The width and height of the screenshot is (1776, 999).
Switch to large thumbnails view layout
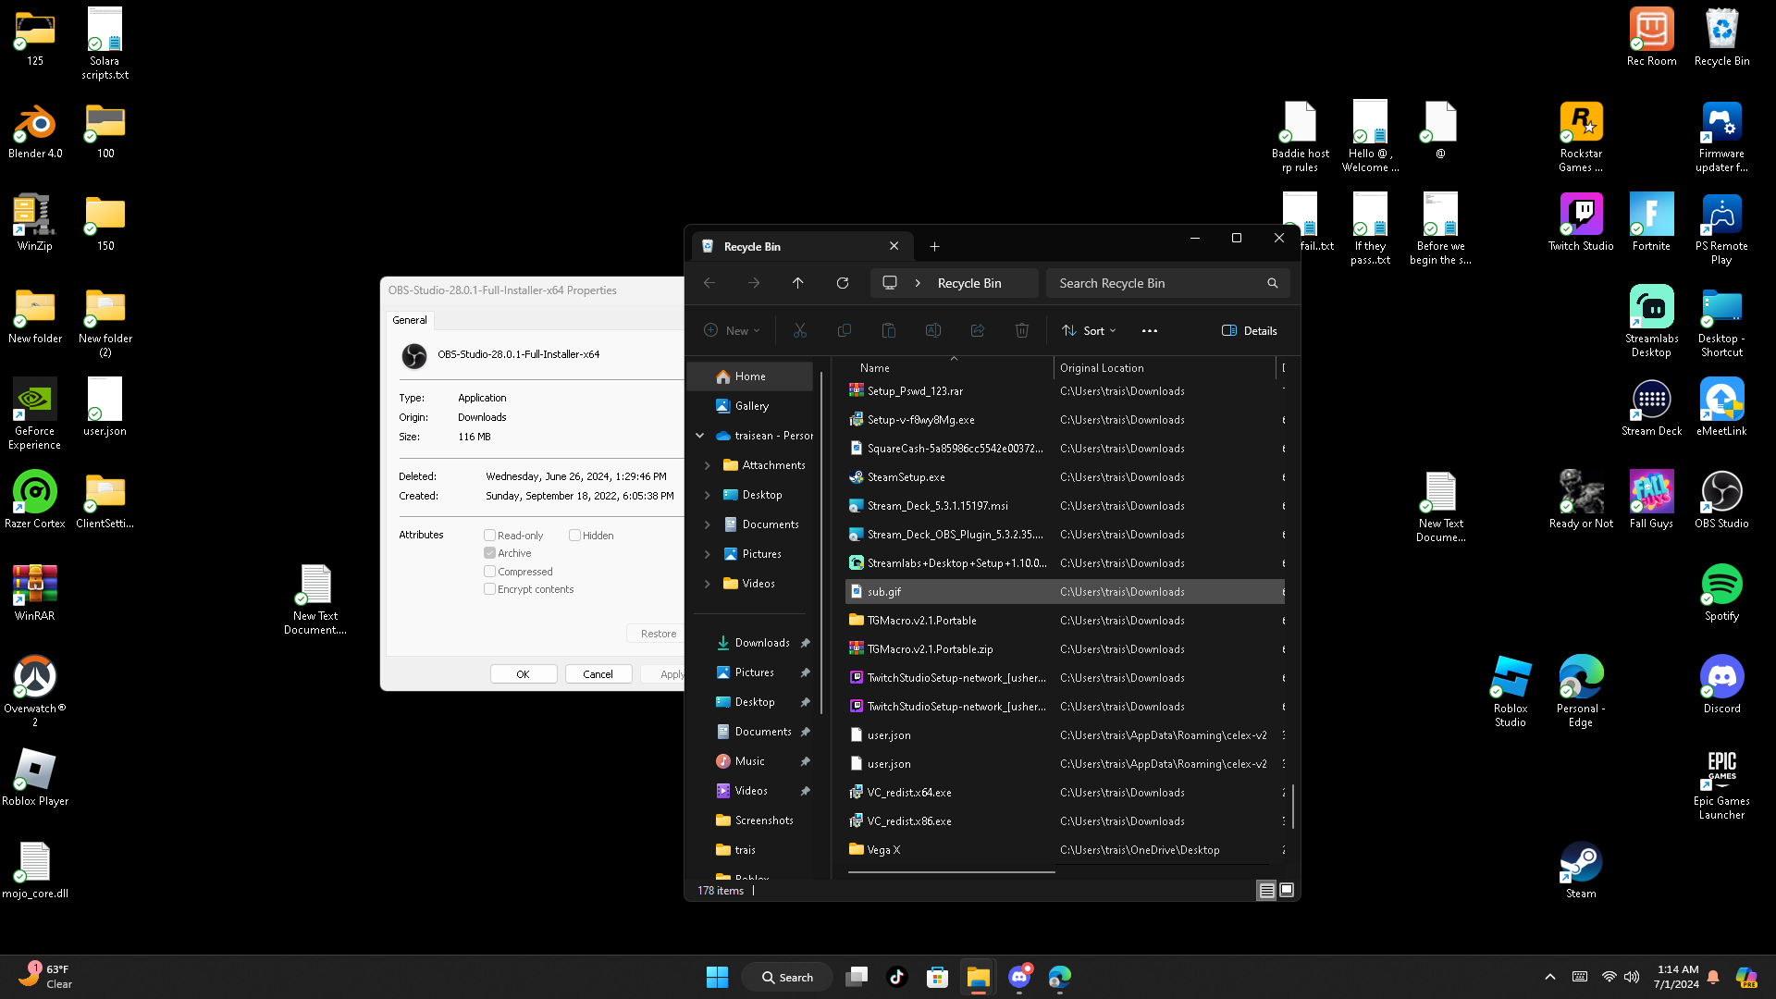pyautogui.click(x=1287, y=890)
